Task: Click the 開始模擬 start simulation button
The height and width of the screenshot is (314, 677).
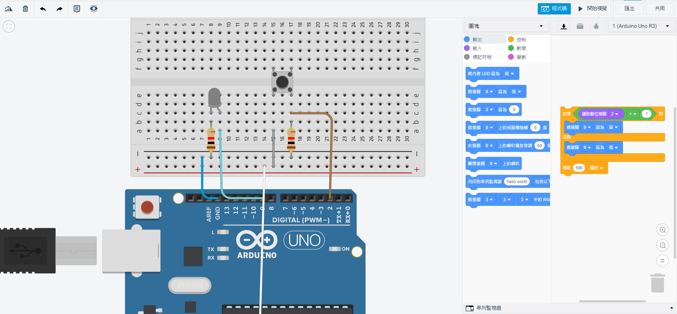Action: point(592,8)
